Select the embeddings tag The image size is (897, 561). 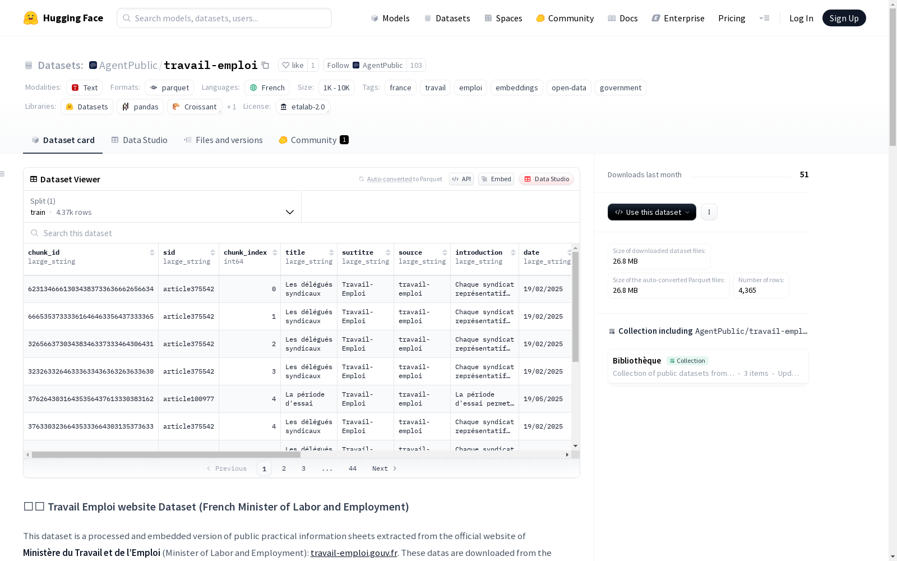point(517,88)
